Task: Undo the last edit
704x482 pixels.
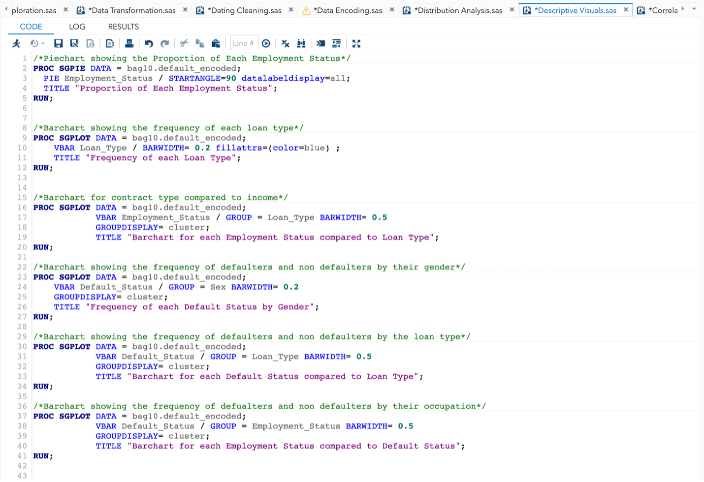Action: (x=149, y=43)
